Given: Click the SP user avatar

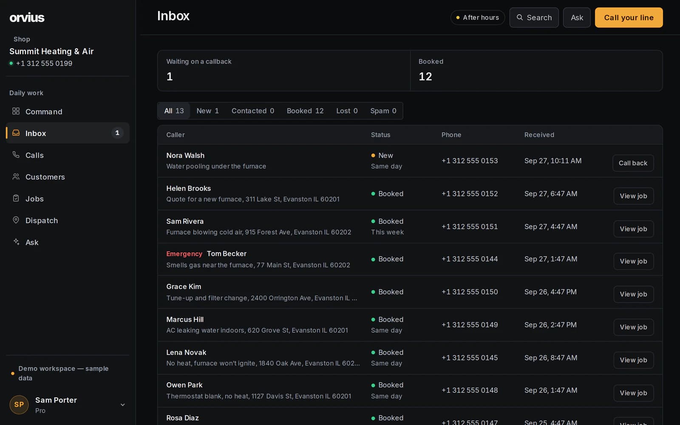Looking at the screenshot, I should pos(19,405).
